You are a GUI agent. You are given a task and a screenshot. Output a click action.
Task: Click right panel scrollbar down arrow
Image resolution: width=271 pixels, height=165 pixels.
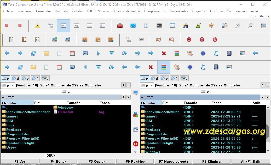click(268, 150)
